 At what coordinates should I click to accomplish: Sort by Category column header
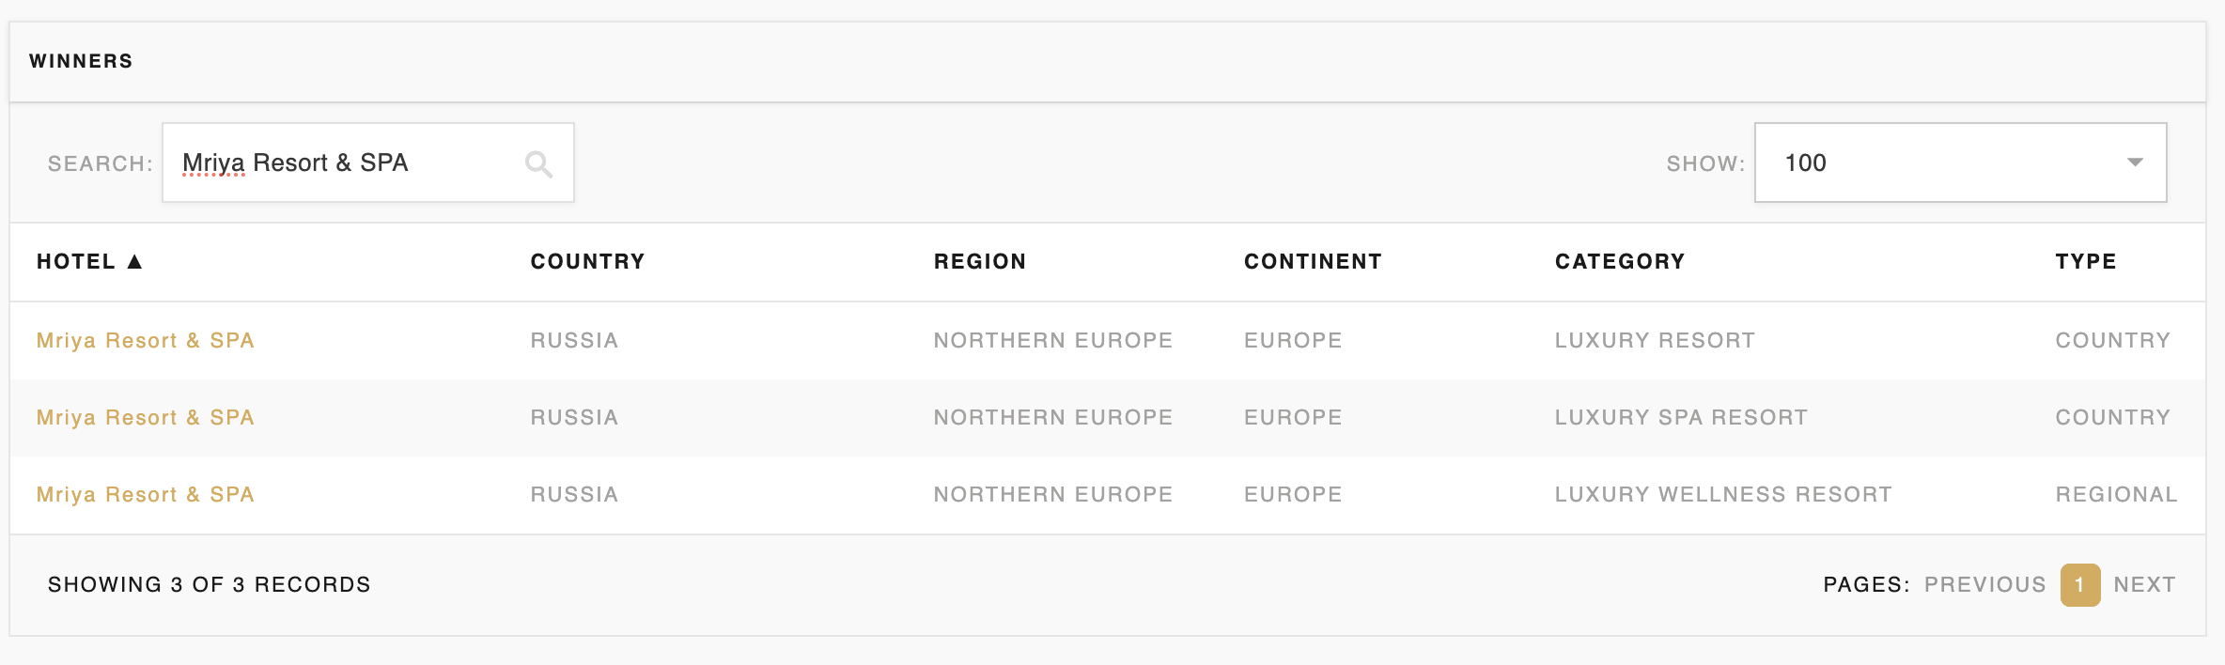pyautogui.click(x=1619, y=262)
